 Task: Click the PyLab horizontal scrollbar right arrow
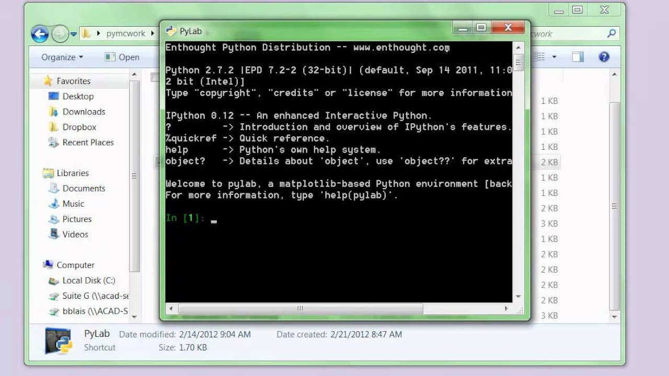(506, 309)
